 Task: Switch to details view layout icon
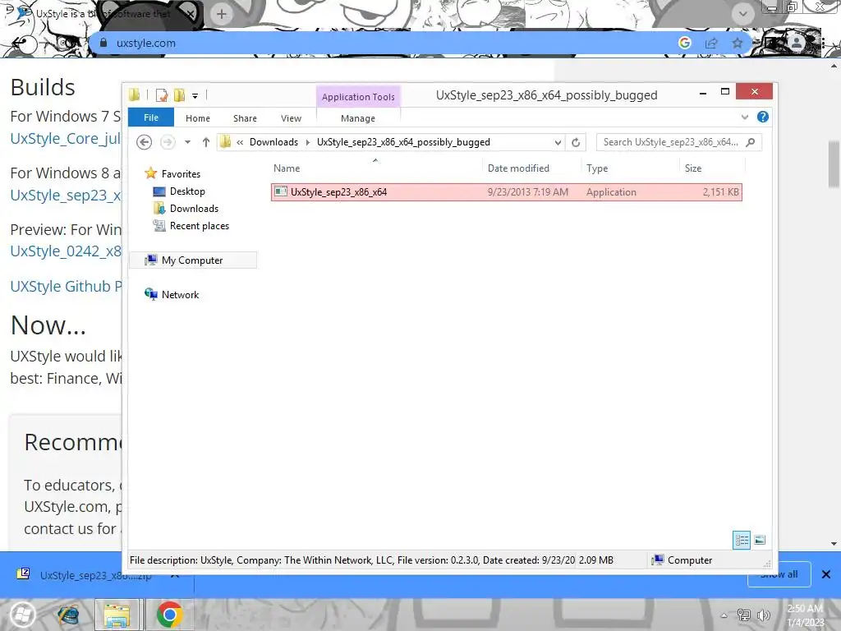[742, 540]
